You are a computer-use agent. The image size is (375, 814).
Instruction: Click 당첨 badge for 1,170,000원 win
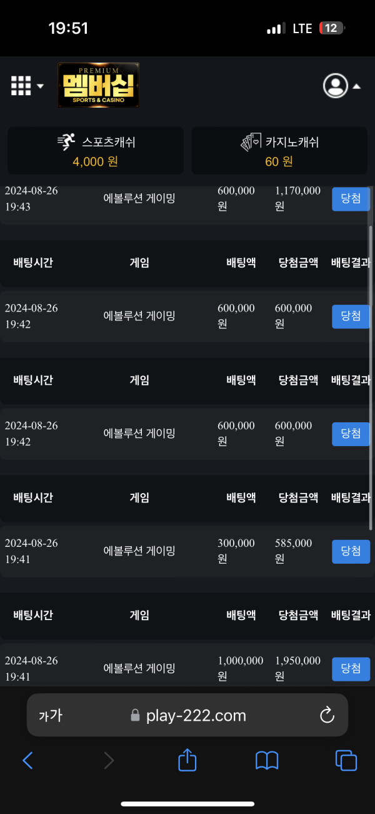point(351,199)
